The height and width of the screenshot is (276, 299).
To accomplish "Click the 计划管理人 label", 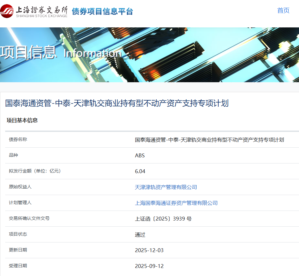I will [20, 203].
